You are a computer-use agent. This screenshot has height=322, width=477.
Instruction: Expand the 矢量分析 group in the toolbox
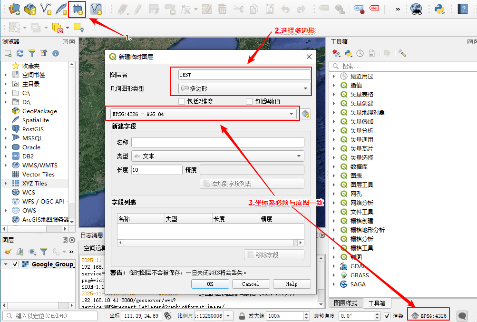click(x=334, y=131)
